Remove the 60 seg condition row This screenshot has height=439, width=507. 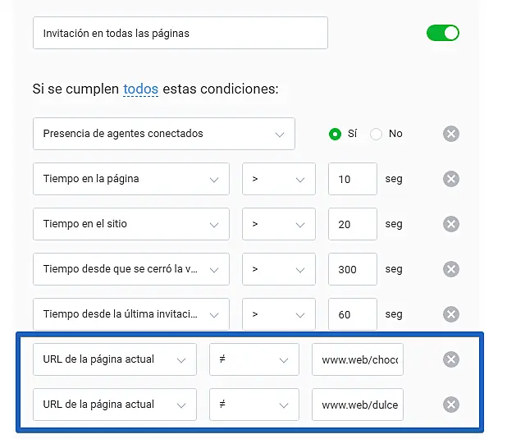pyautogui.click(x=450, y=314)
